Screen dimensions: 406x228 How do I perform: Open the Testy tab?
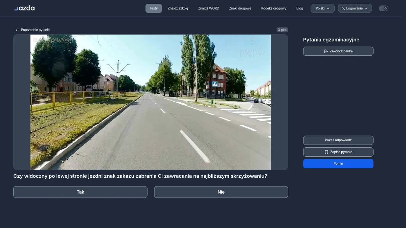pyautogui.click(x=154, y=8)
